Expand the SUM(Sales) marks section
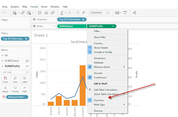This screenshot has width=178, height=117. click(x=3, y=61)
